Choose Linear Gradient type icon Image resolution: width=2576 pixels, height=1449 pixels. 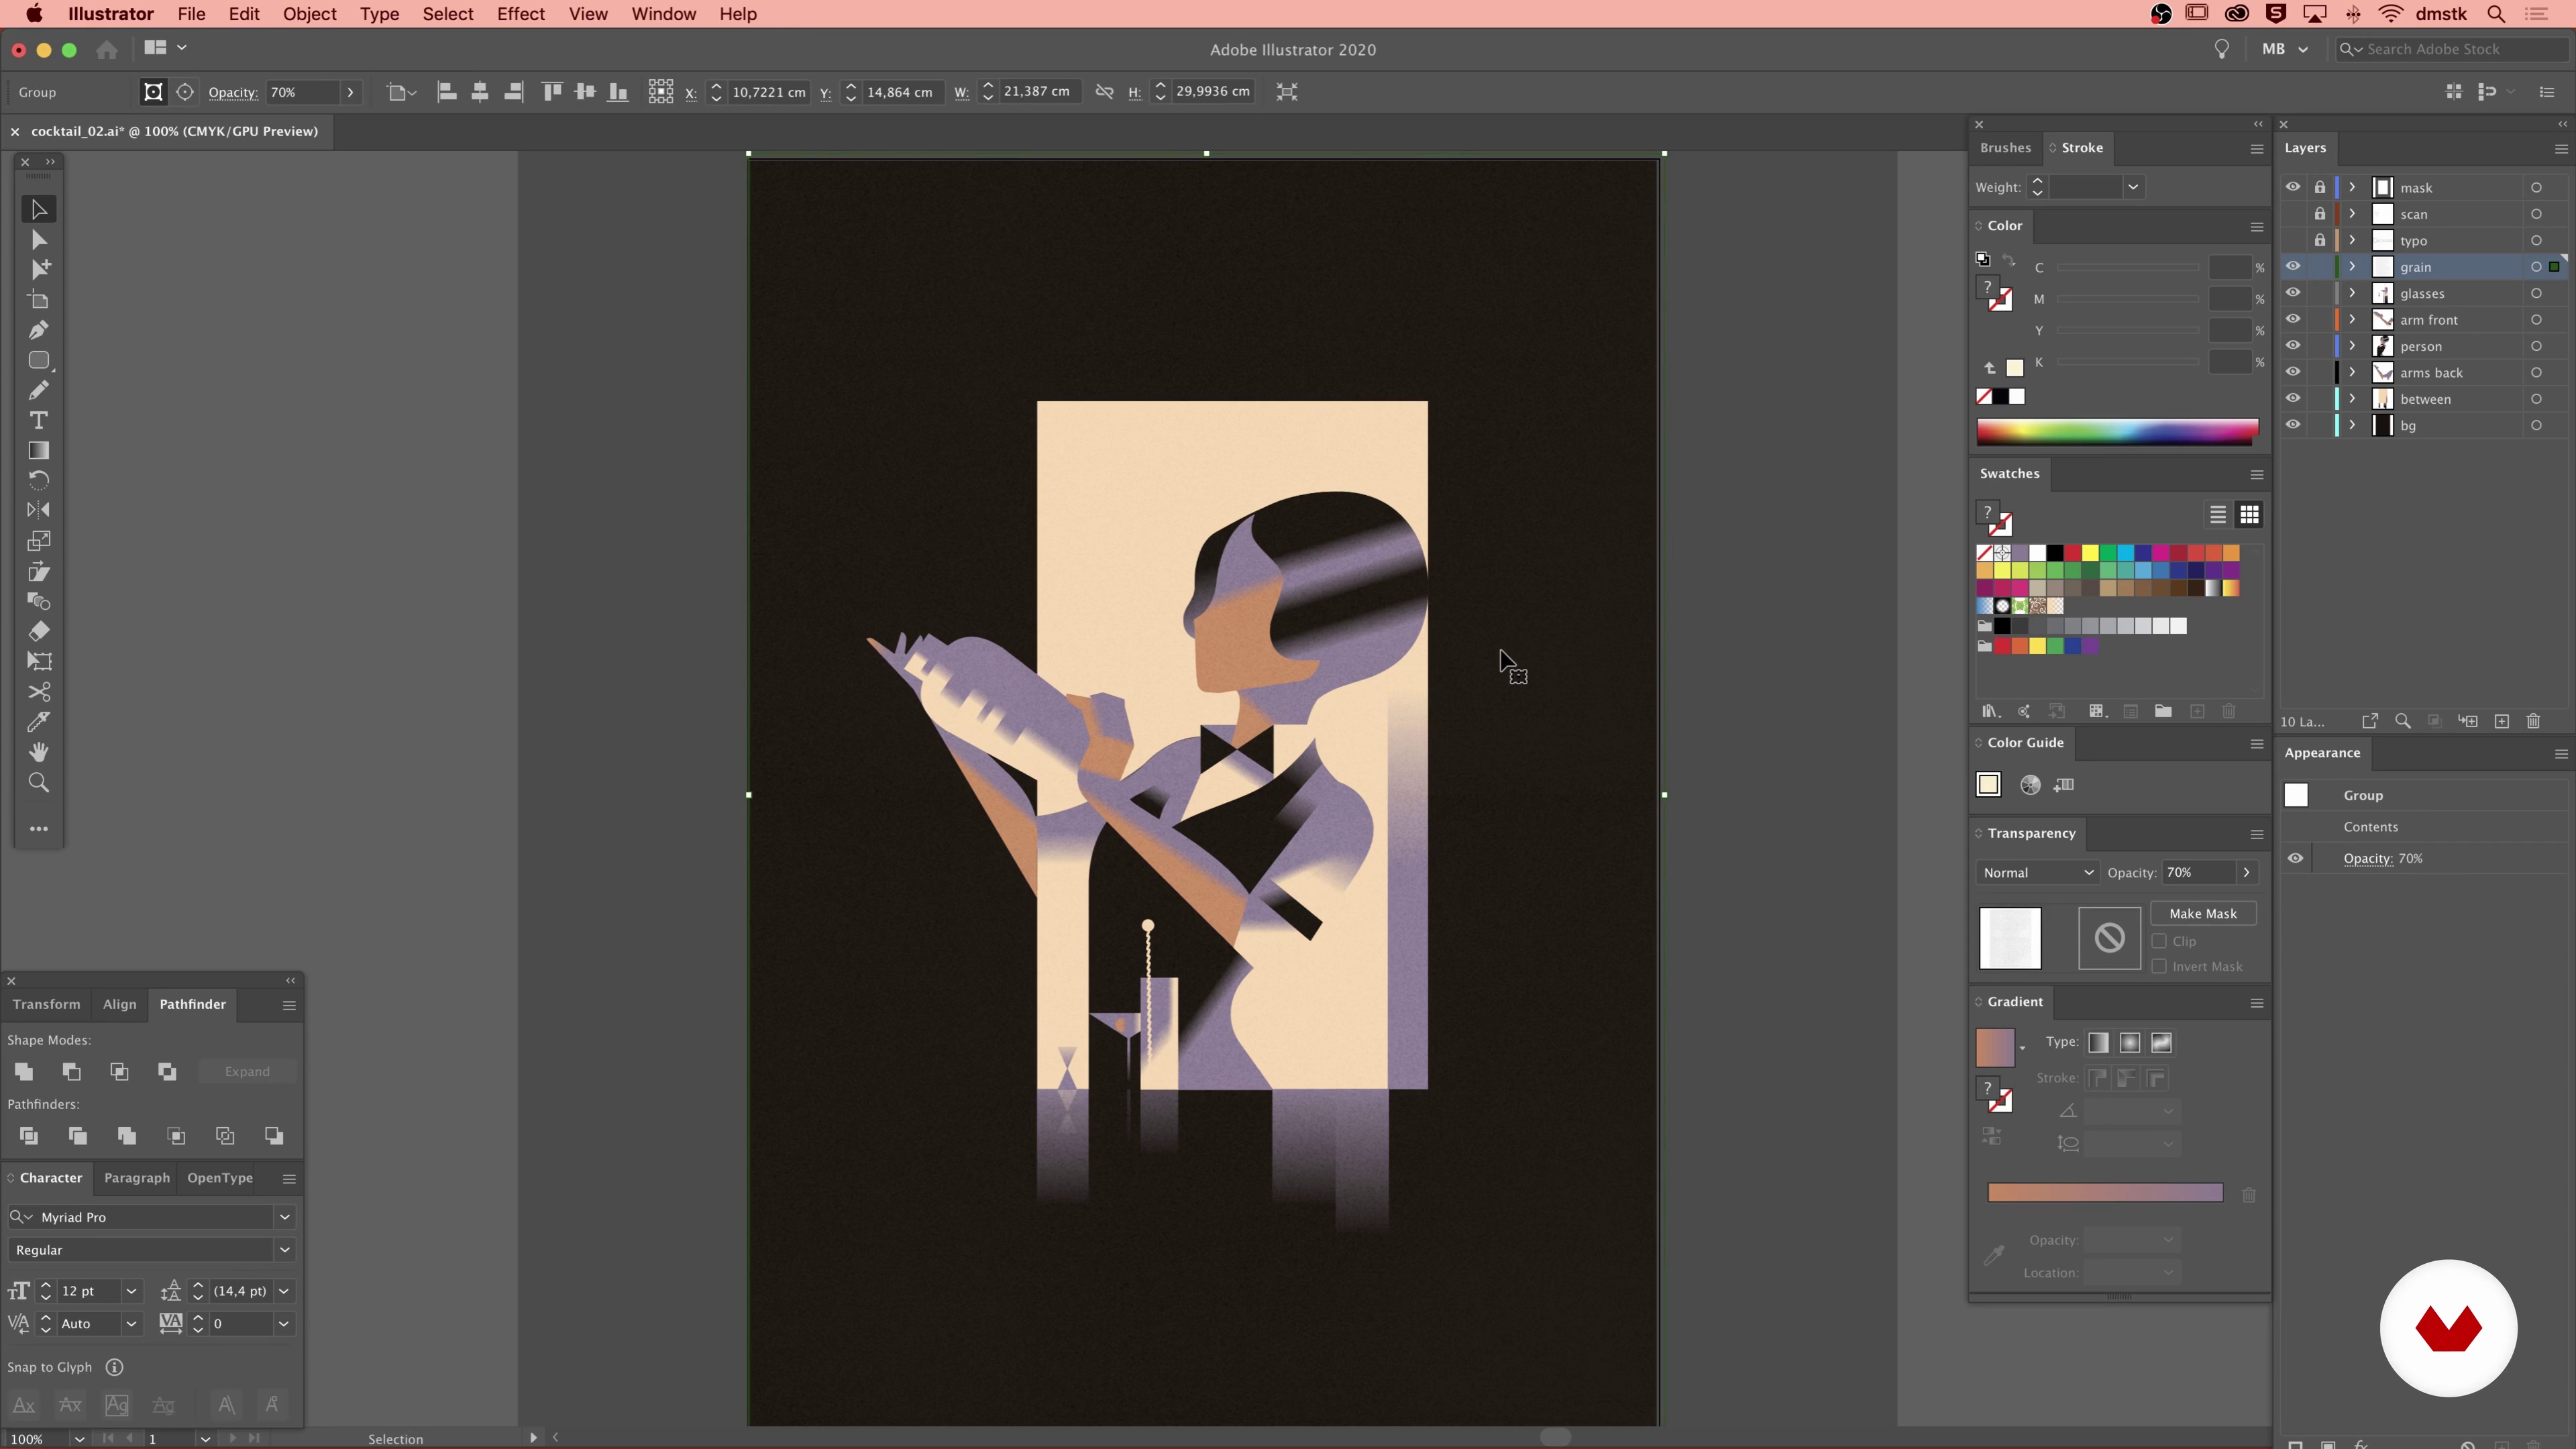(x=2098, y=1043)
